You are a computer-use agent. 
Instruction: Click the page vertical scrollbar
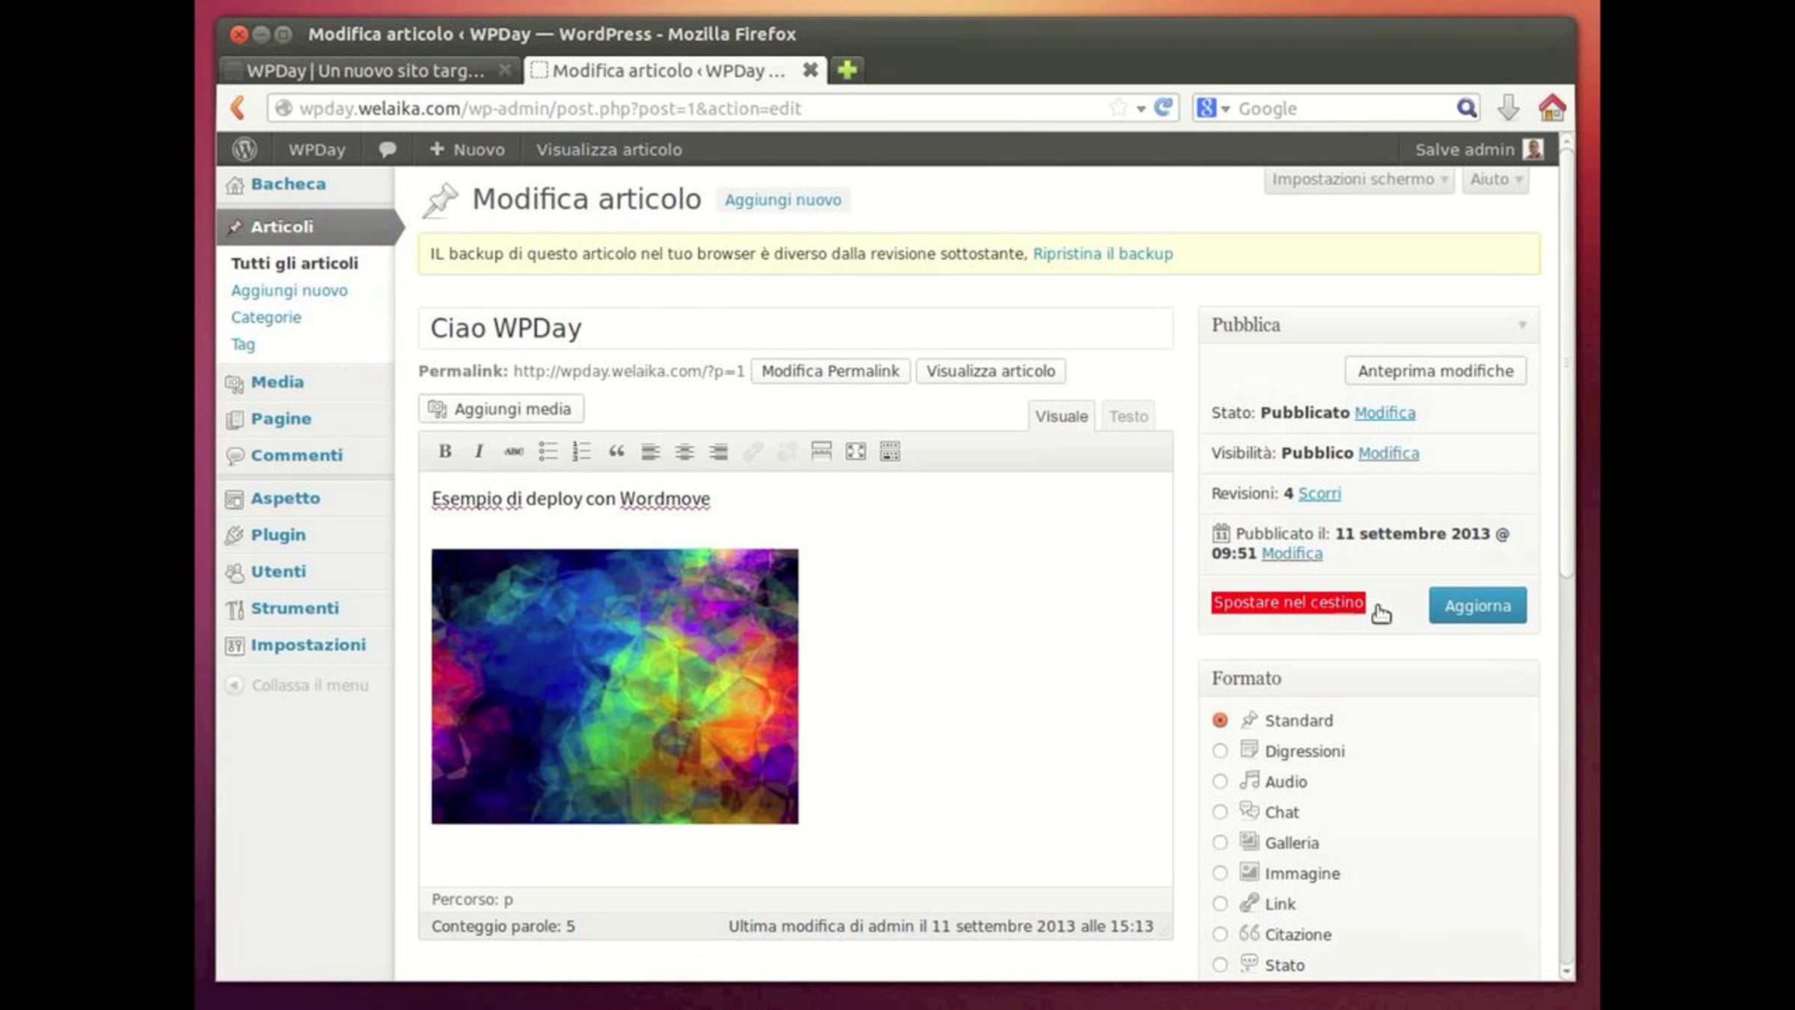point(1566,363)
